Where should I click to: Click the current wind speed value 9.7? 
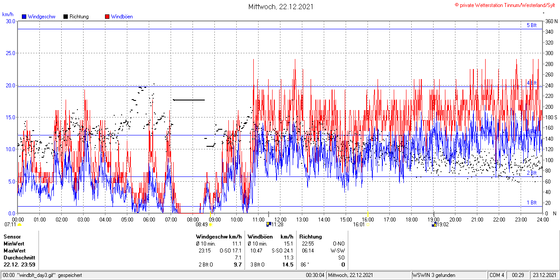click(x=238, y=265)
